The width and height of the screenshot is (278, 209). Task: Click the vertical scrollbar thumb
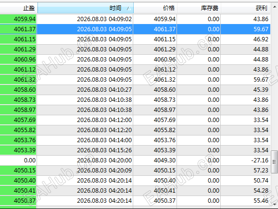coord(275,162)
